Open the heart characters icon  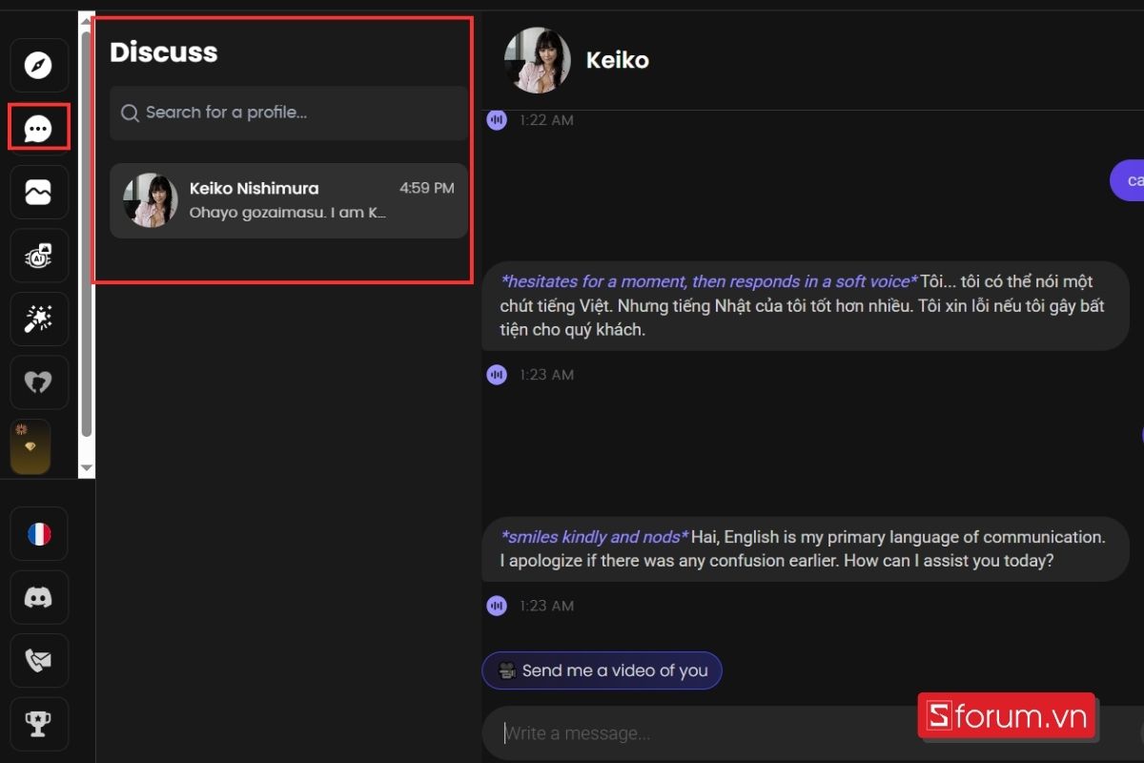pyautogui.click(x=39, y=382)
